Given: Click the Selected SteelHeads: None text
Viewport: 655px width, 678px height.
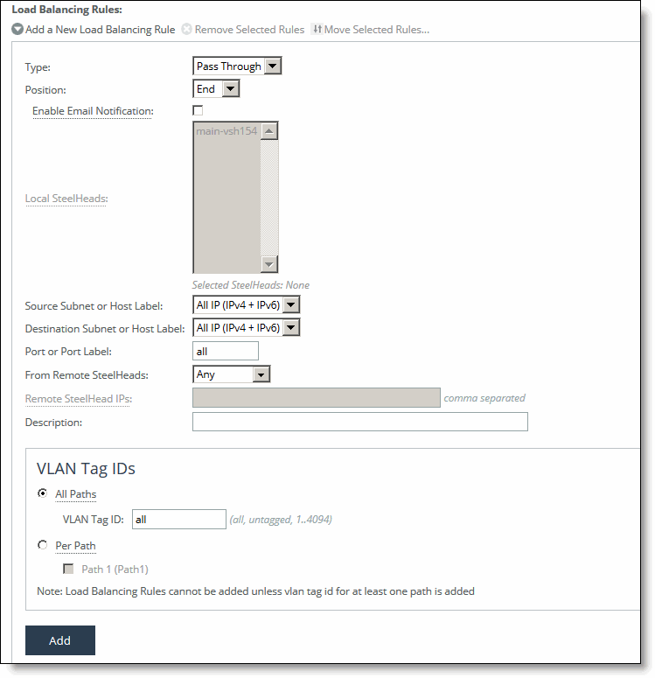Looking at the screenshot, I should click(251, 285).
